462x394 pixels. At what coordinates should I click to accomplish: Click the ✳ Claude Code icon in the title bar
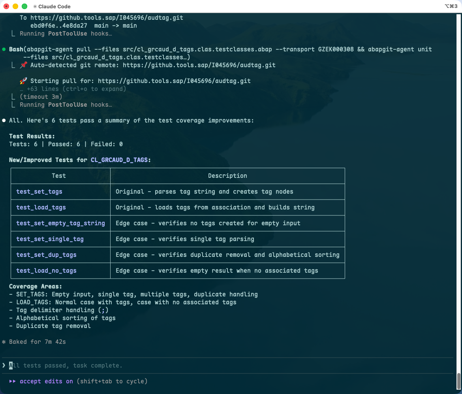coord(34,6)
